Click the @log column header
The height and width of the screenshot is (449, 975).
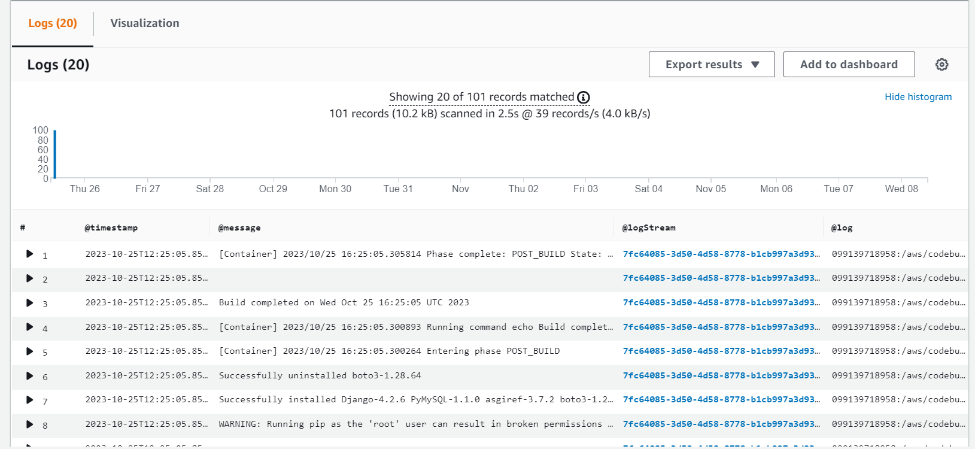pos(842,228)
